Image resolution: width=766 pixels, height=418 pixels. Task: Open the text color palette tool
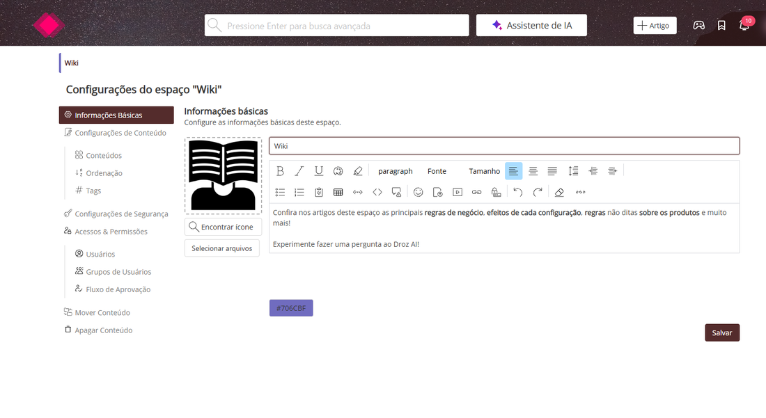click(338, 171)
